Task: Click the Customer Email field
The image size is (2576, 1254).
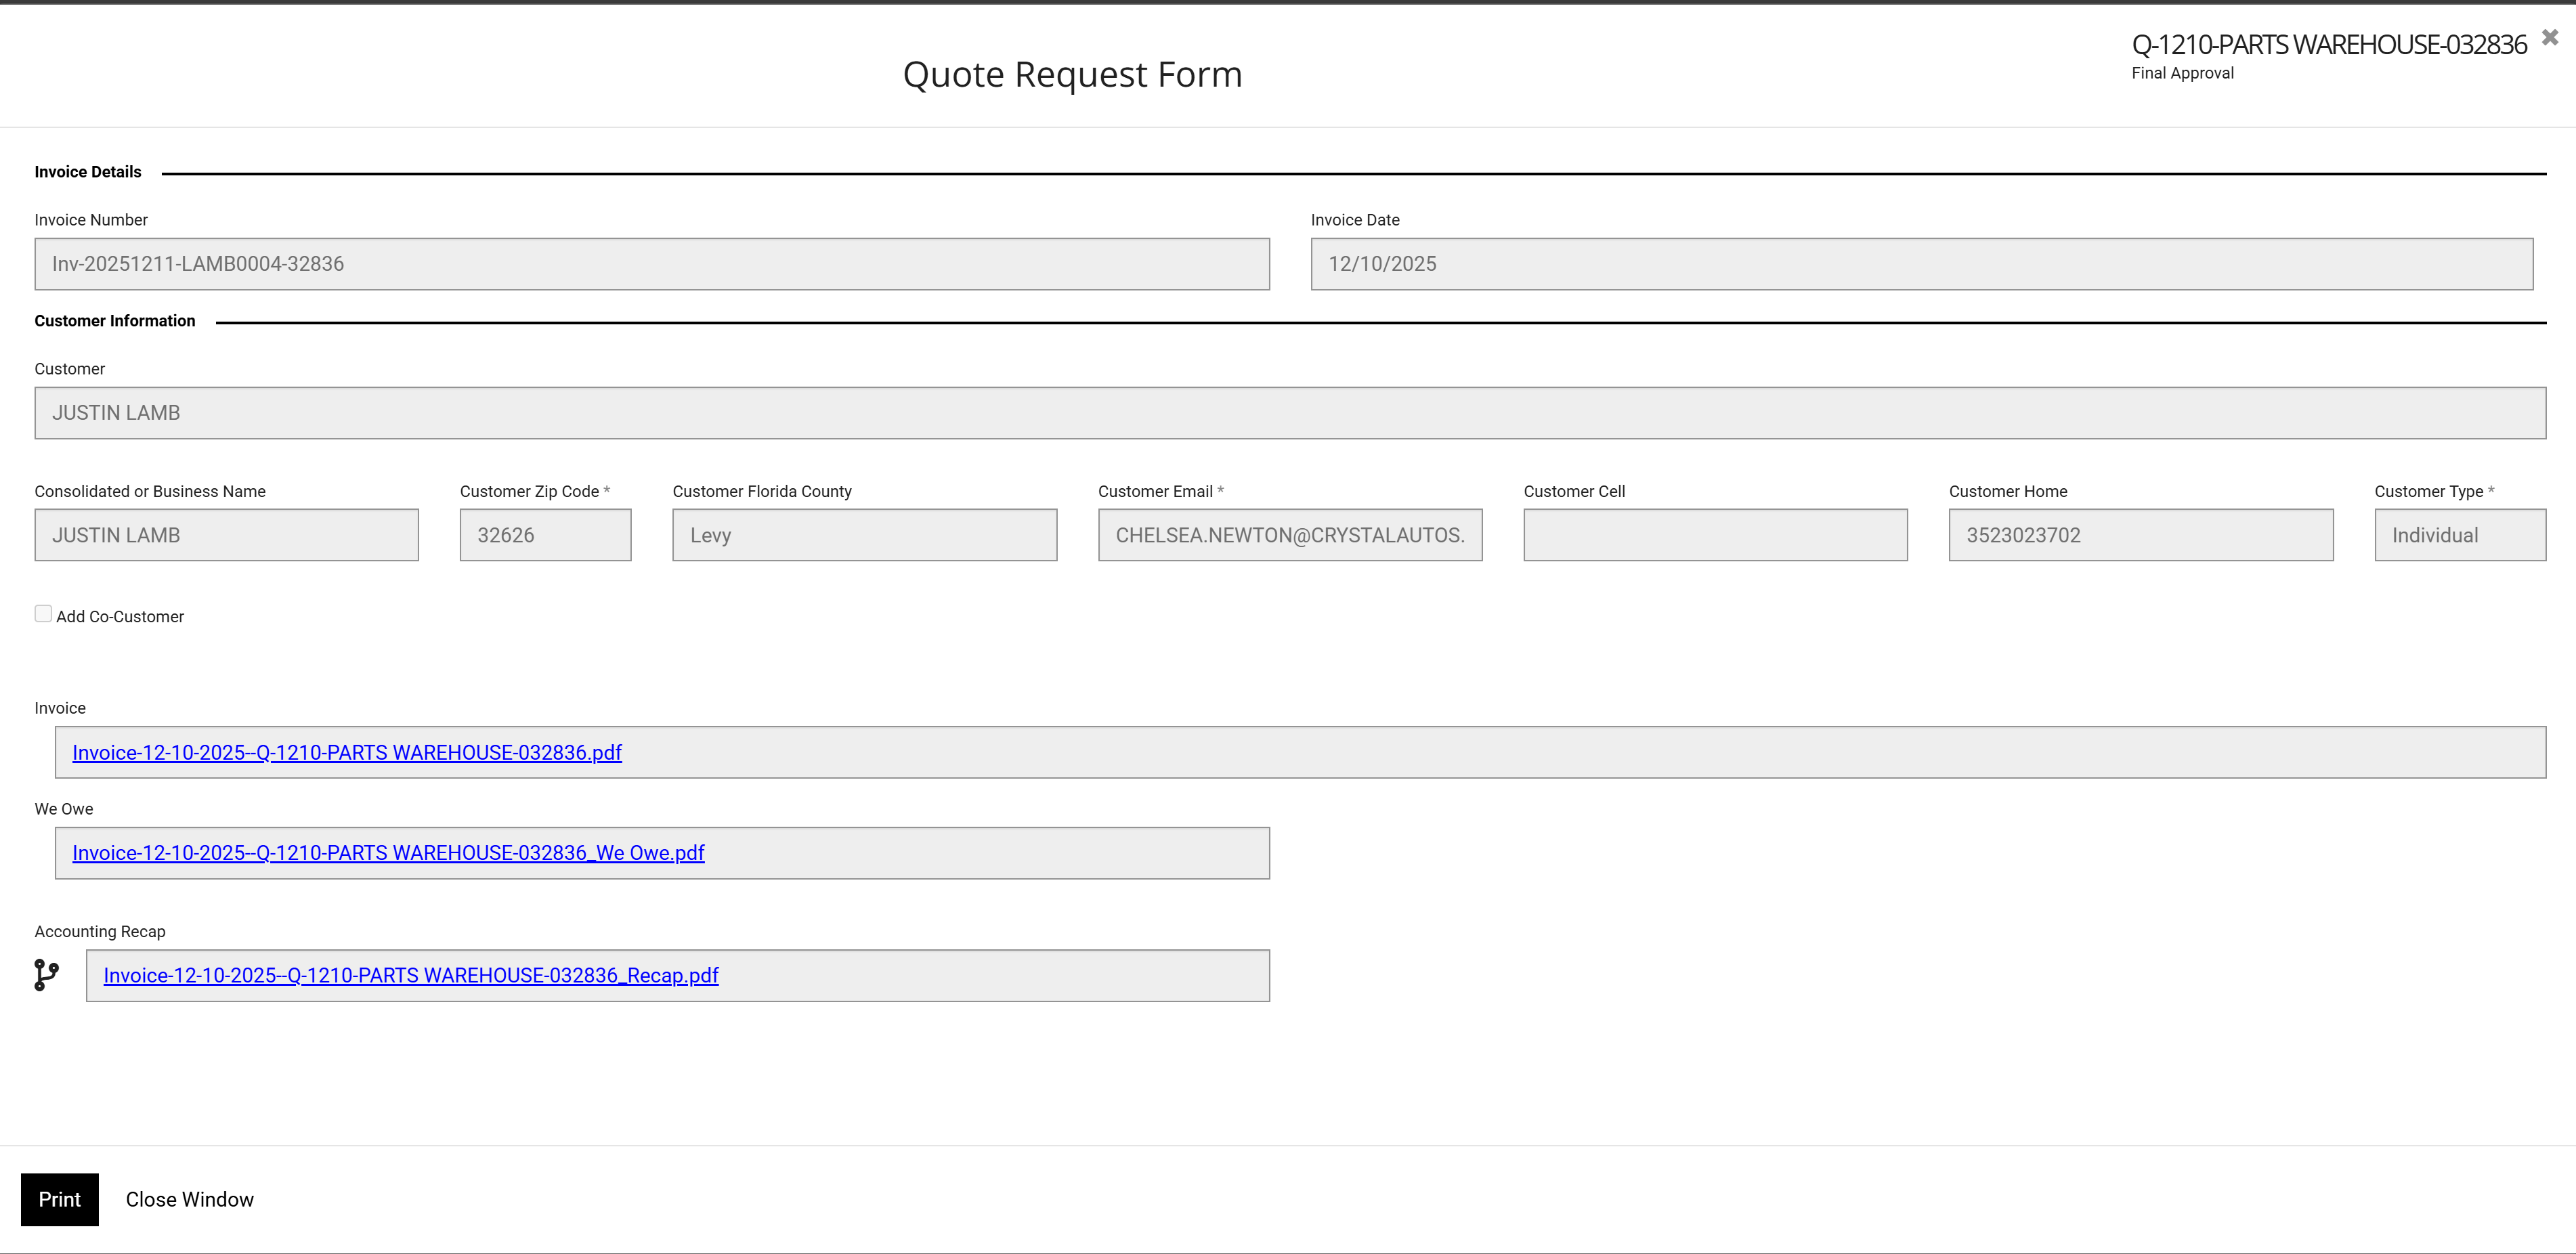Action: point(1289,535)
